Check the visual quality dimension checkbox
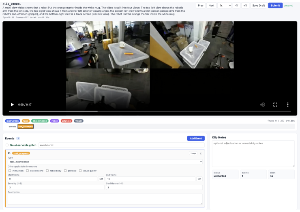The height and width of the screenshot is (212, 300). pyautogui.click(x=80, y=171)
